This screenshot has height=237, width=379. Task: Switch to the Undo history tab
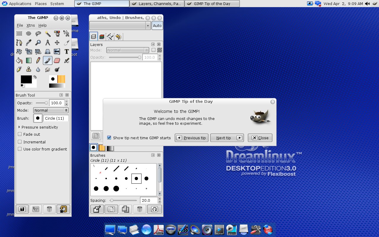[118, 37]
